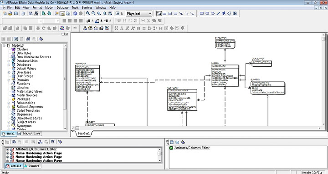Select Stored Procedures in model tree

click(x=29, y=118)
